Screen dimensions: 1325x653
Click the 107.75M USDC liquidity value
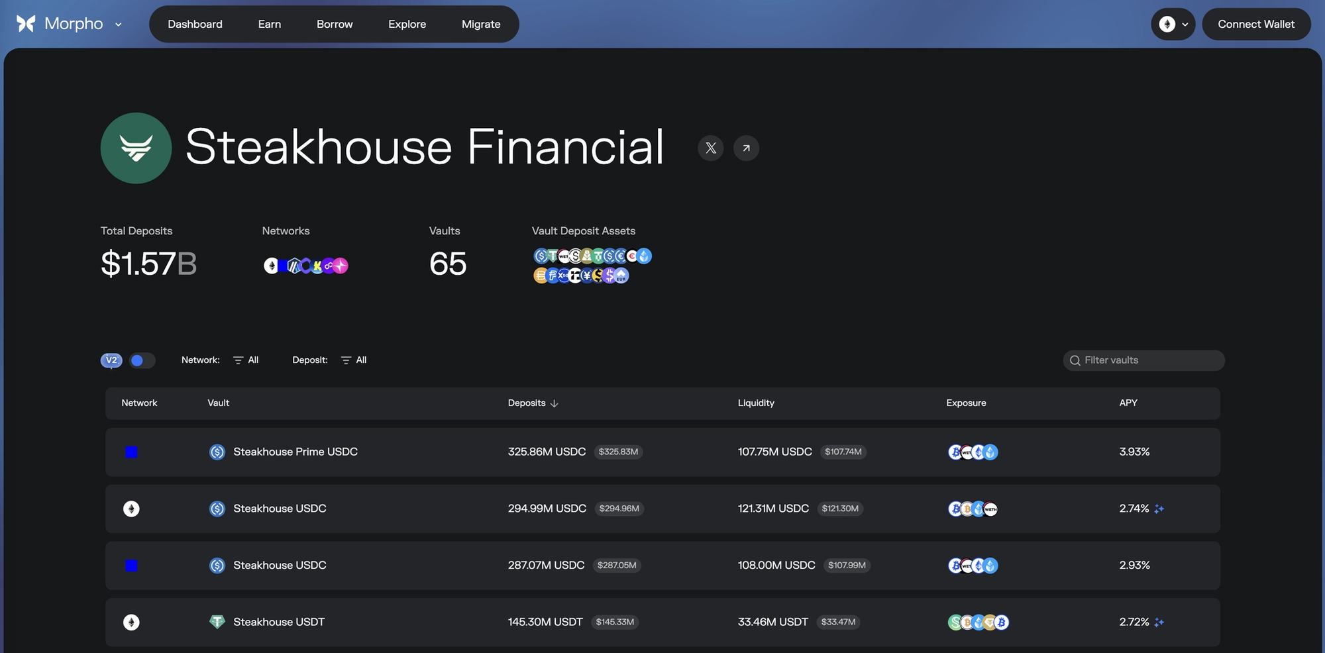point(775,452)
